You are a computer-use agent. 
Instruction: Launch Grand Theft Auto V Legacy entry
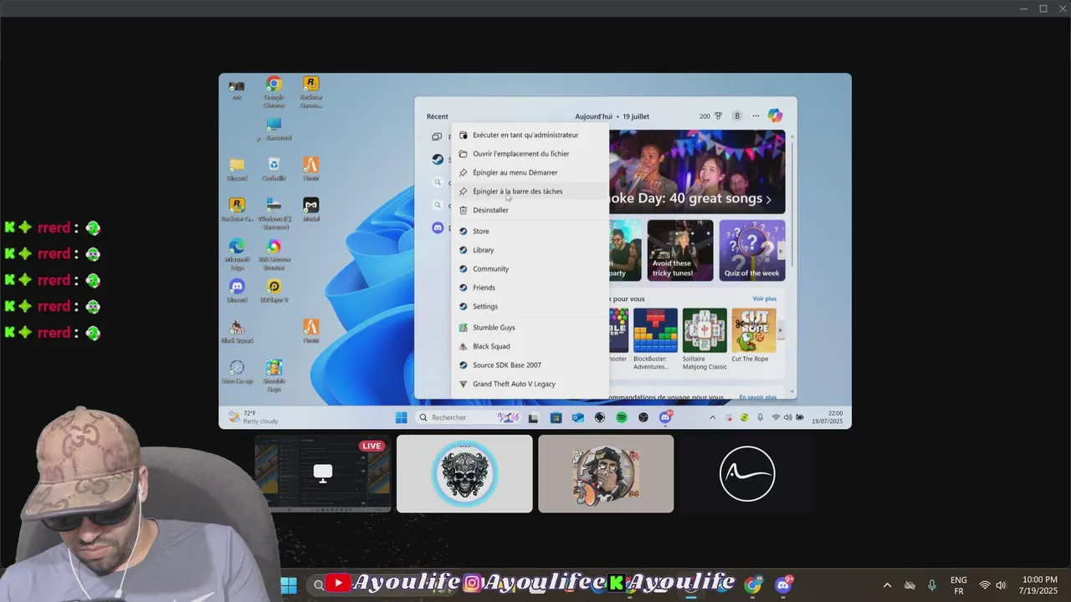(x=530, y=384)
